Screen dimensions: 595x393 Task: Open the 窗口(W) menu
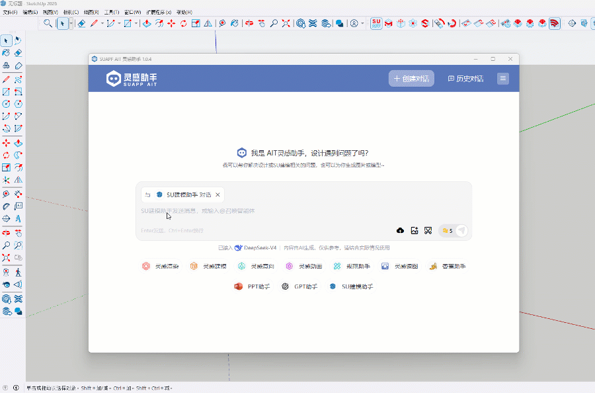tap(132, 12)
